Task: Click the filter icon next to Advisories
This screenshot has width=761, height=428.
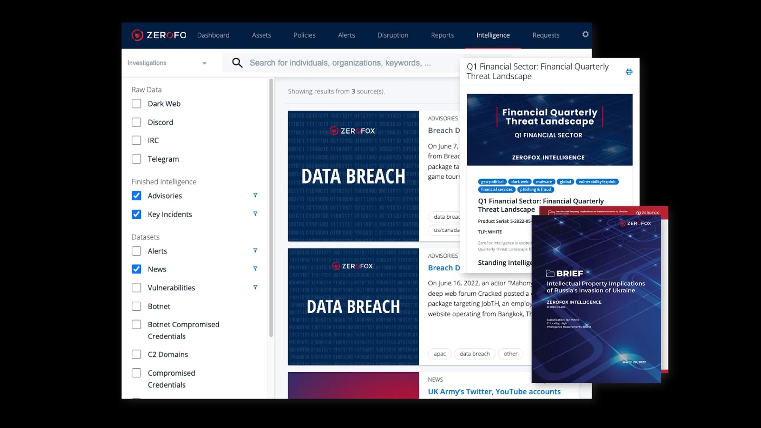Action: 255,195
